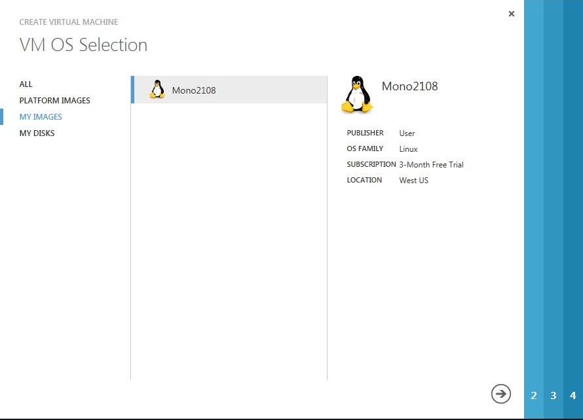Go to next step with arrow button
This screenshot has width=583, height=420.
point(501,393)
